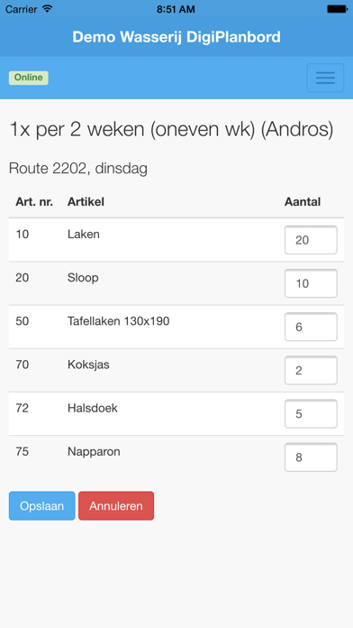Click the Aantal column header
Screen dimensions: 353x628
point(303,202)
